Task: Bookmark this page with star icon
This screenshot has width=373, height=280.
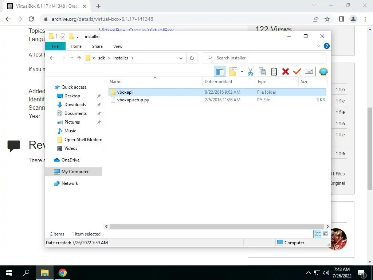Action: (x=327, y=19)
